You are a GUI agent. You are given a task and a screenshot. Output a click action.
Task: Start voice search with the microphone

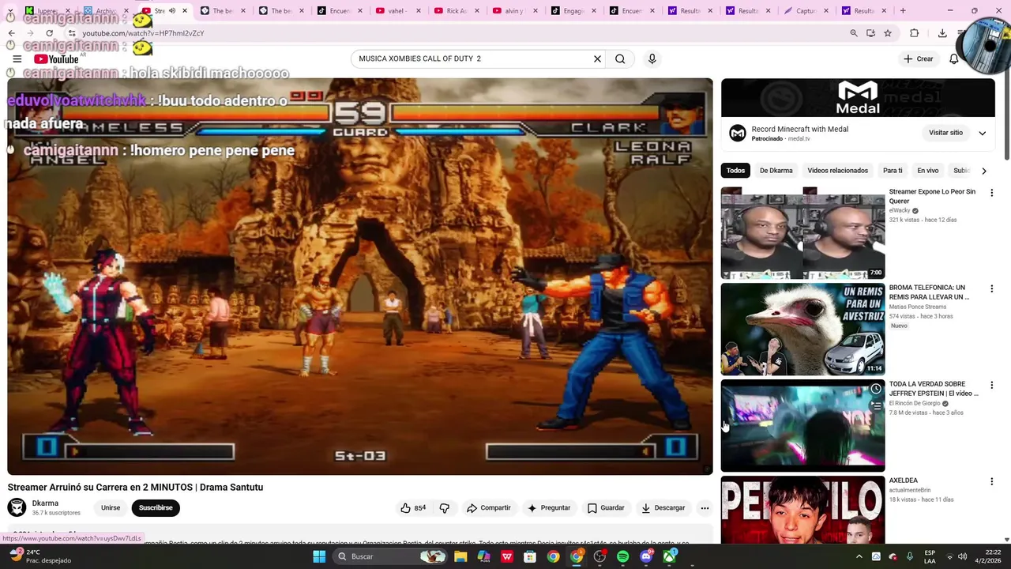click(x=652, y=58)
